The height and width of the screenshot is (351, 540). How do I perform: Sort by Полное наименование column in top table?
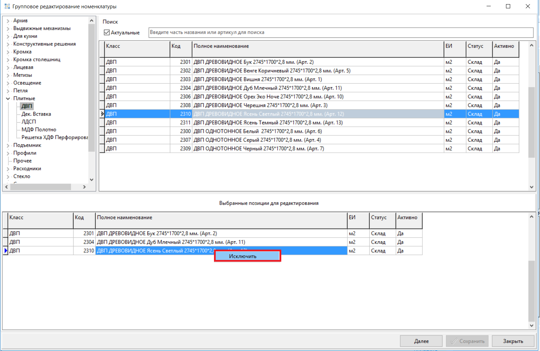[317, 46]
